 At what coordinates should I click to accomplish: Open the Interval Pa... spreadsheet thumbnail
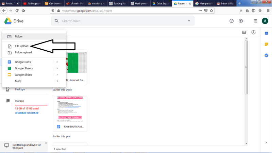pos(76,67)
